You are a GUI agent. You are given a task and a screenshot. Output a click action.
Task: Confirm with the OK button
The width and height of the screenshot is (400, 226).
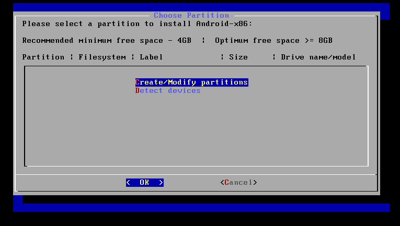[x=145, y=183]
